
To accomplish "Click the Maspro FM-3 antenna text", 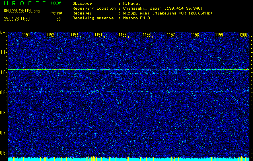I will [x=136, y=18].
